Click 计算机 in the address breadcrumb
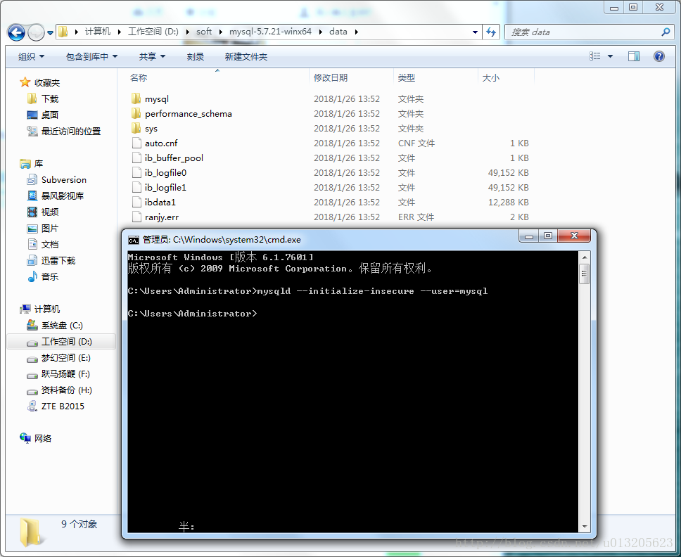681x557 pixels. 97,32
